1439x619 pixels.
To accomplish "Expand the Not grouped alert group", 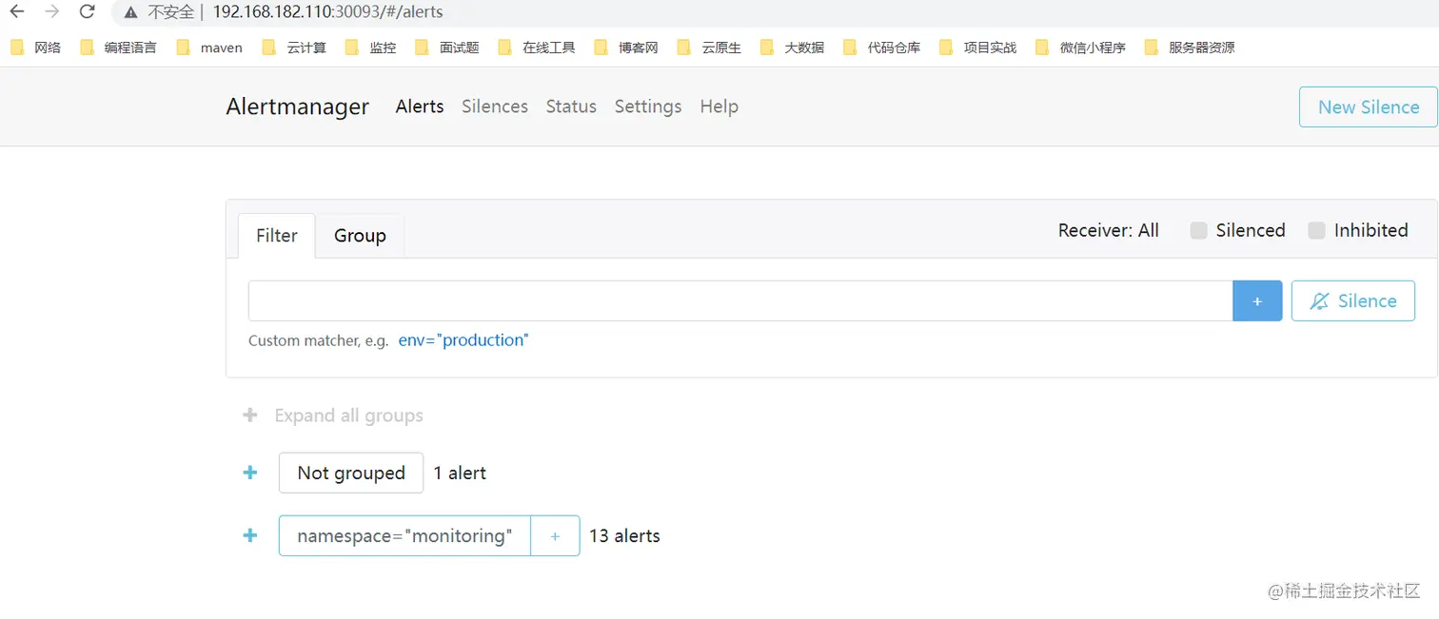I will coord(250,473).
